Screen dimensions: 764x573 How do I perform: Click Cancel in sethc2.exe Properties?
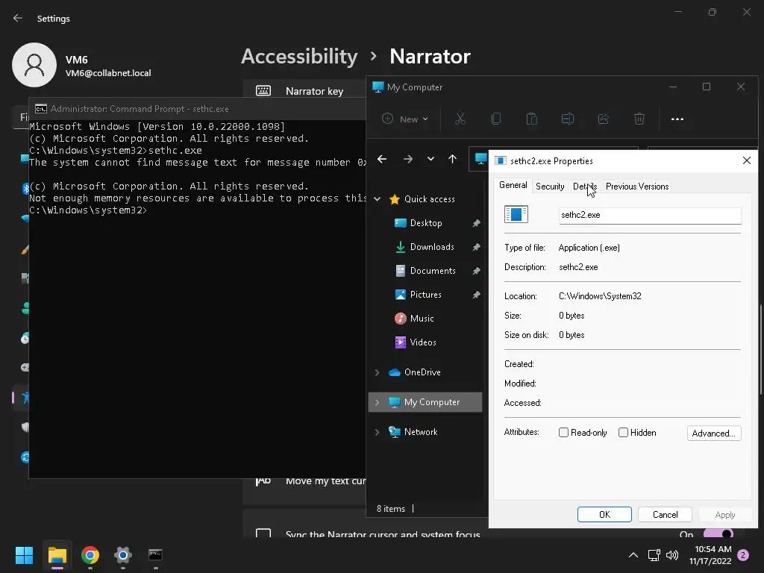[x=665, y=515]
